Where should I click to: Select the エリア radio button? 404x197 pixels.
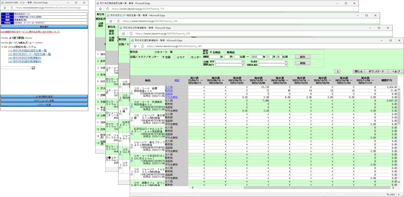(x=175, y=57)
